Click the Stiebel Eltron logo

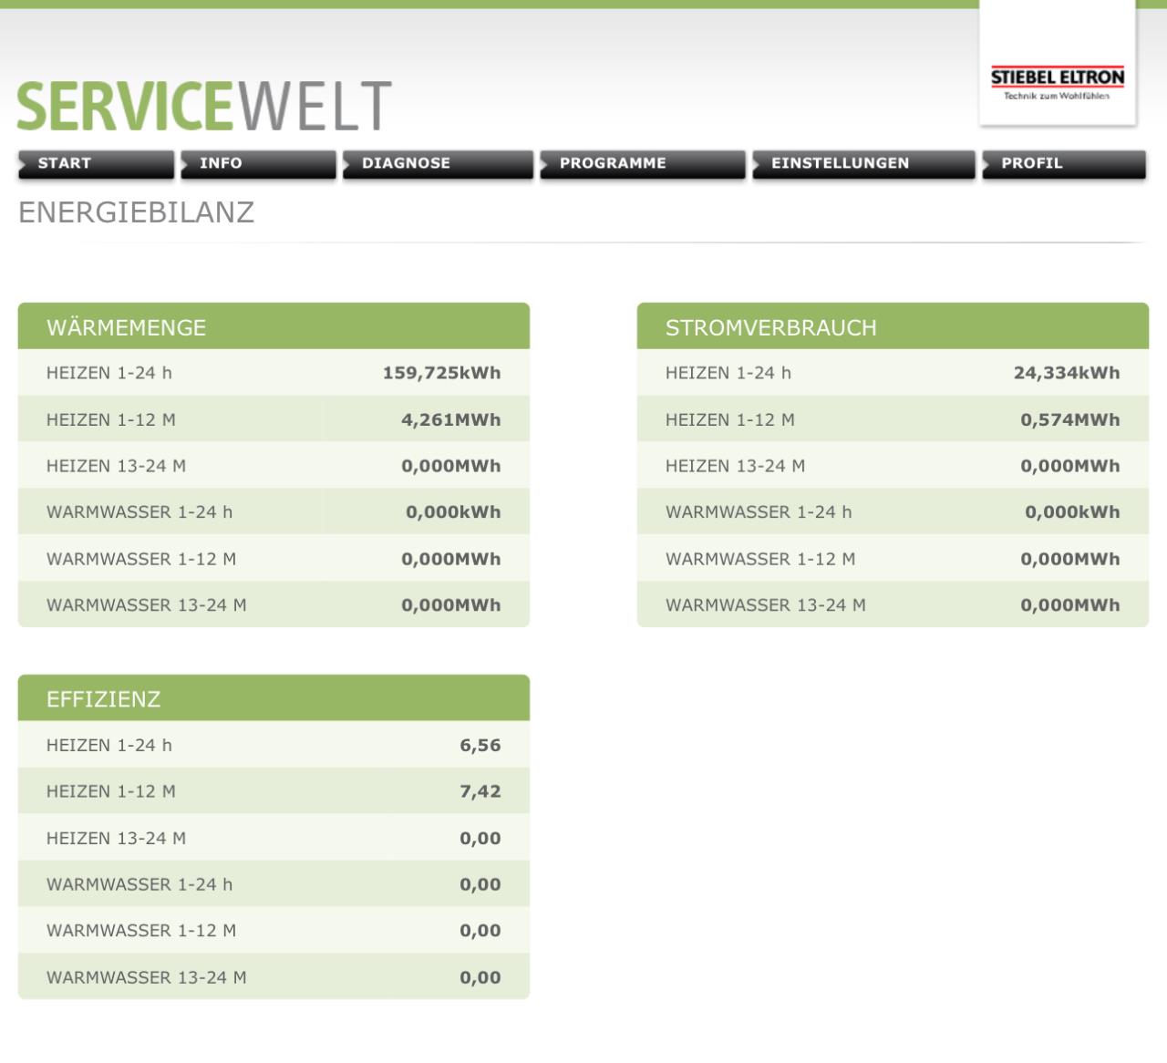(x=1058, y=82)
